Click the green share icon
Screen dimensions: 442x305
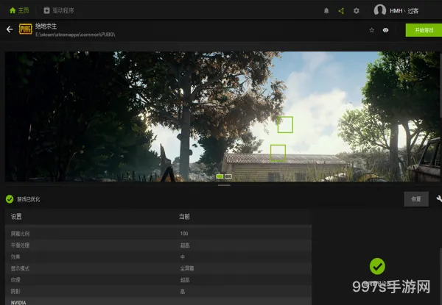tap(341, 11)
